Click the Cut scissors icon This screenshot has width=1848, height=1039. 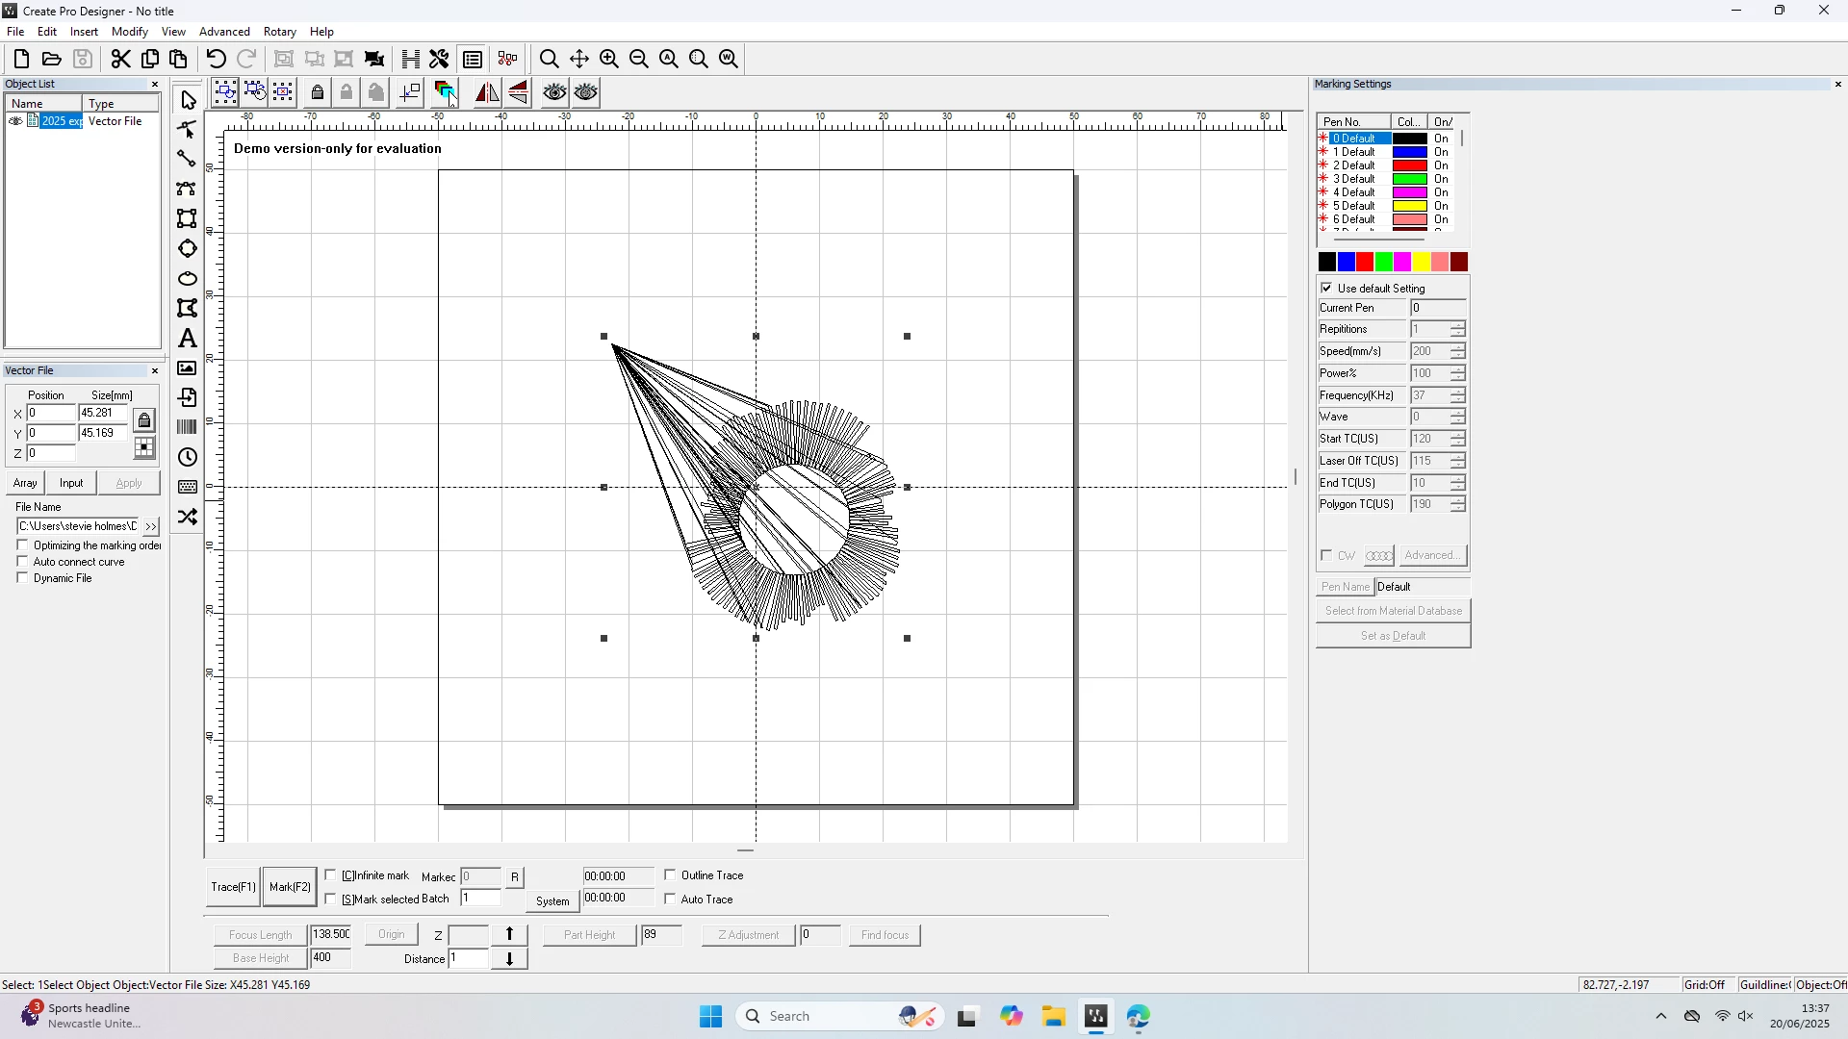[120, 59]
